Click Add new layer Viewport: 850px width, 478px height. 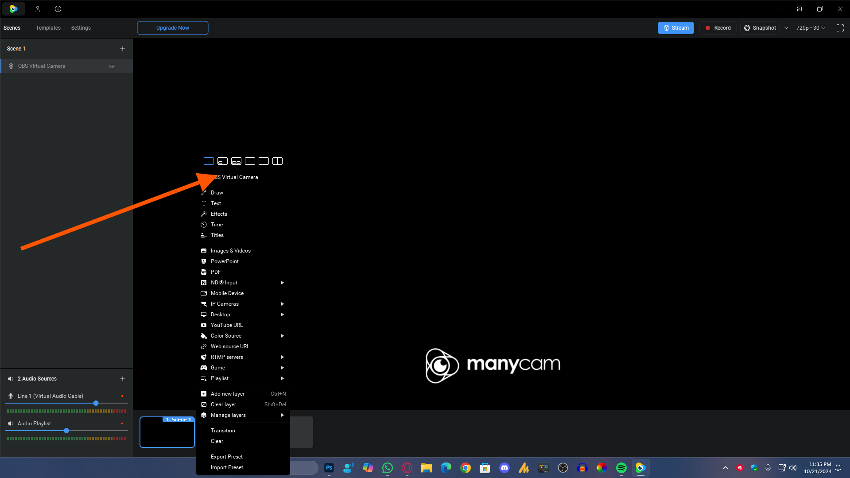point(243,394)
